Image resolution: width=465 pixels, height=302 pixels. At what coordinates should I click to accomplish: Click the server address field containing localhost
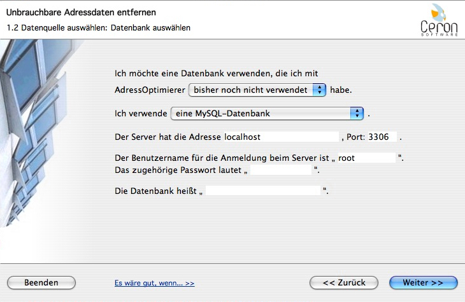(x=280, y=137)
